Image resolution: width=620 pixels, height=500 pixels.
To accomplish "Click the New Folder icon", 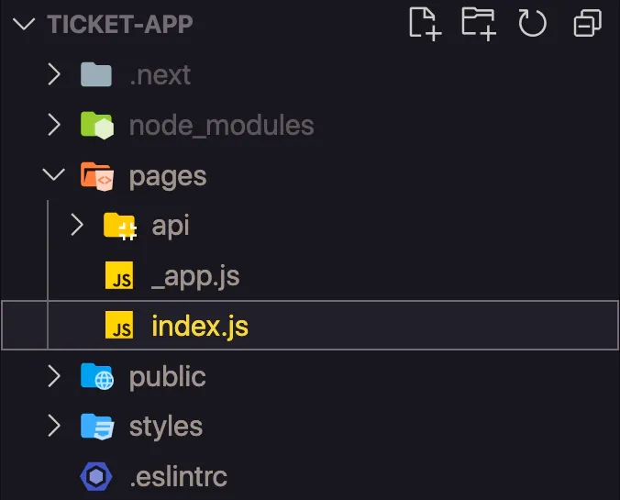I will tap(479, 24).
